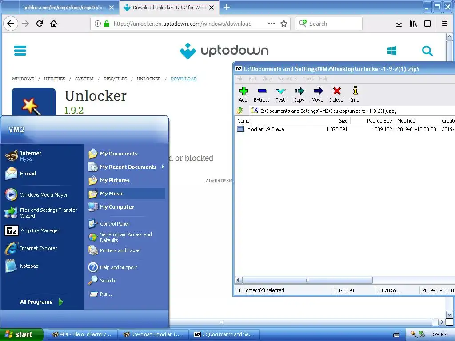Click the browser Search box
455x341 pixels.
tap(329, 24)
